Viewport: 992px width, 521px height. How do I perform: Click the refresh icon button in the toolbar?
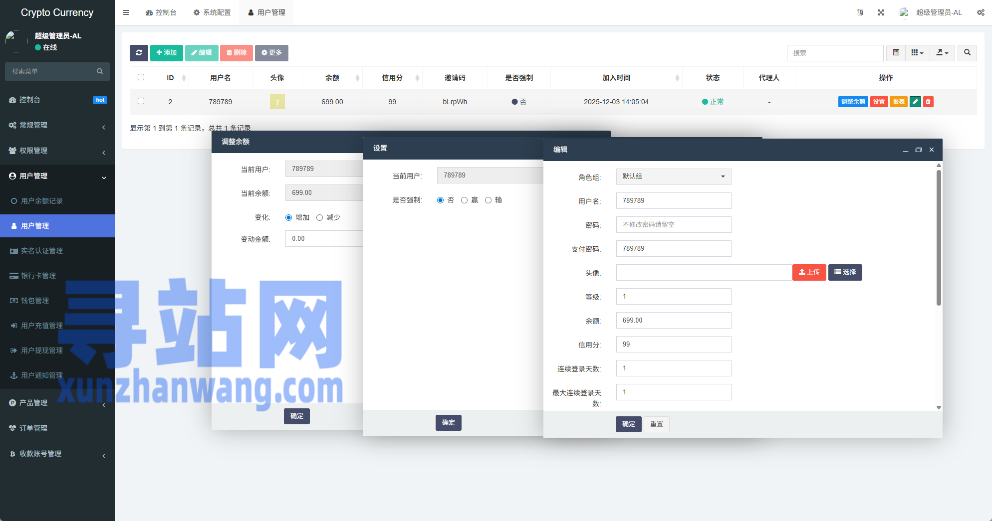click(139, 53)
